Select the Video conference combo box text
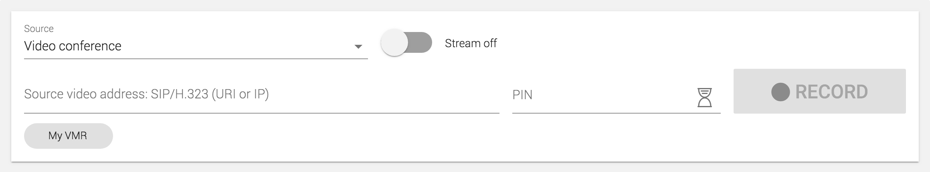930x172 pixels. [73, 46]
